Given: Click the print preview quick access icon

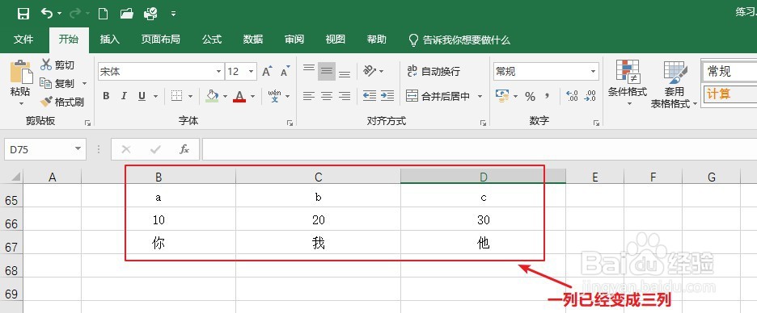Looking at the screenshot, I should pyautogui.click(x=150, y=14).
